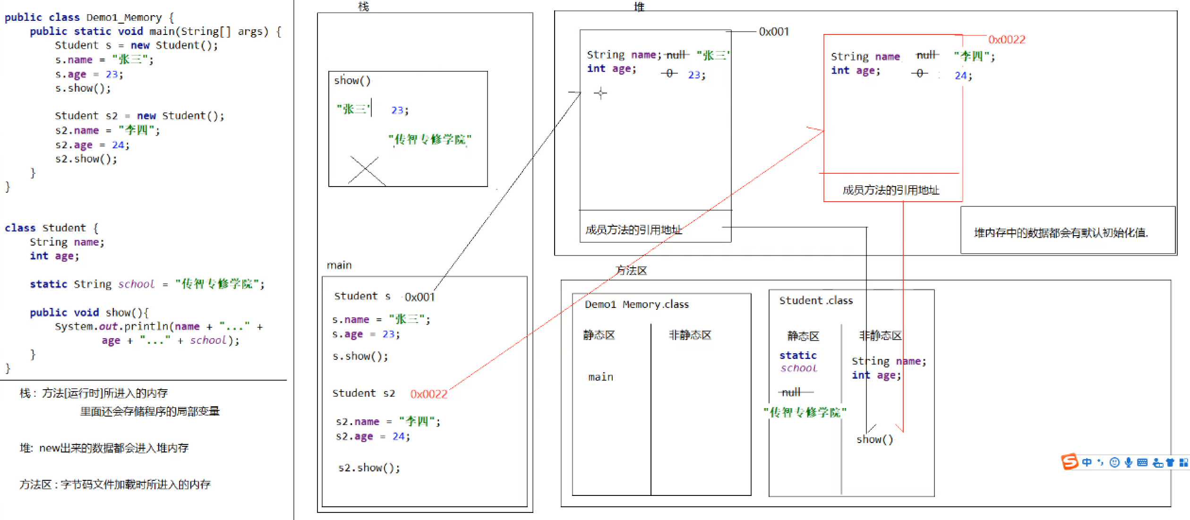Switch punctuation mode in the IME bar
This screenshot has width=1190, height=520.
(x=1100, y=462)
